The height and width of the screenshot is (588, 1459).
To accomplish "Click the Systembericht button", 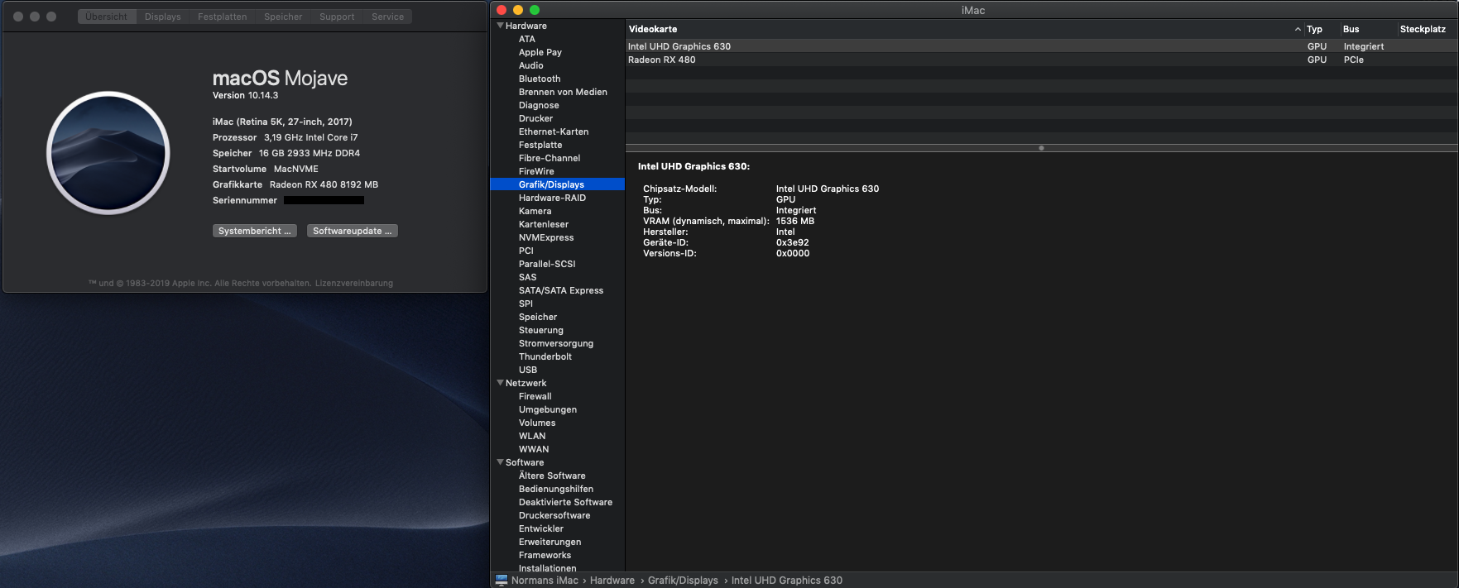I will (x=255, y=231).
